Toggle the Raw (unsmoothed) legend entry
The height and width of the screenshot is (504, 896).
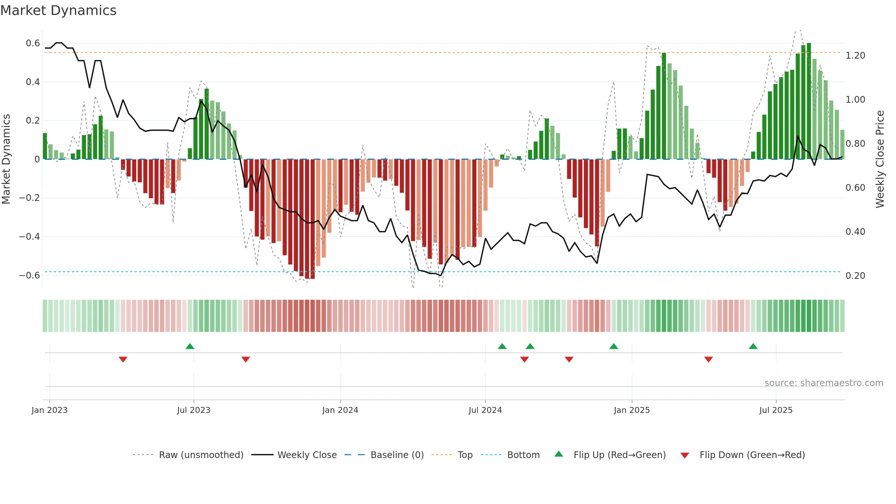point(201,455)
